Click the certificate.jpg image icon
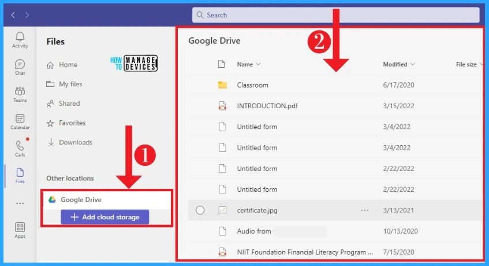This screenshot has height=266, width=489. pos(222,210)
